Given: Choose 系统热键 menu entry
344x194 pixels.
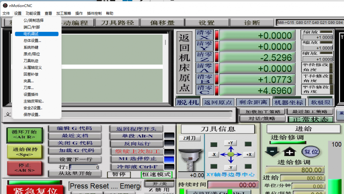Looking at the screenshot, I should coord(37,47).
